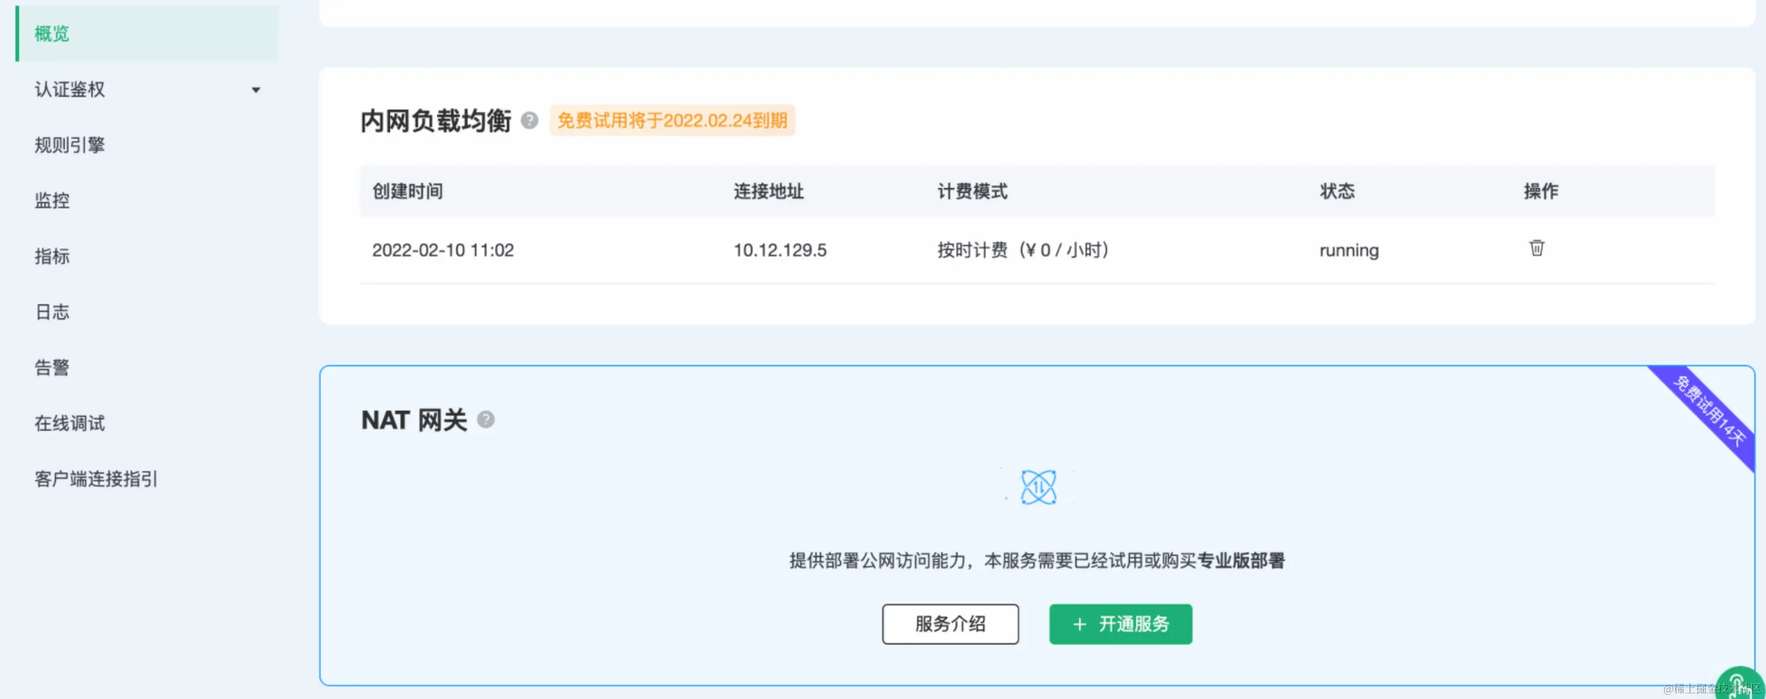Click the 免费试用将于2022.02.24到期 badge
The height and width of the screenshot is (699, 1766).
coord(673,120)
